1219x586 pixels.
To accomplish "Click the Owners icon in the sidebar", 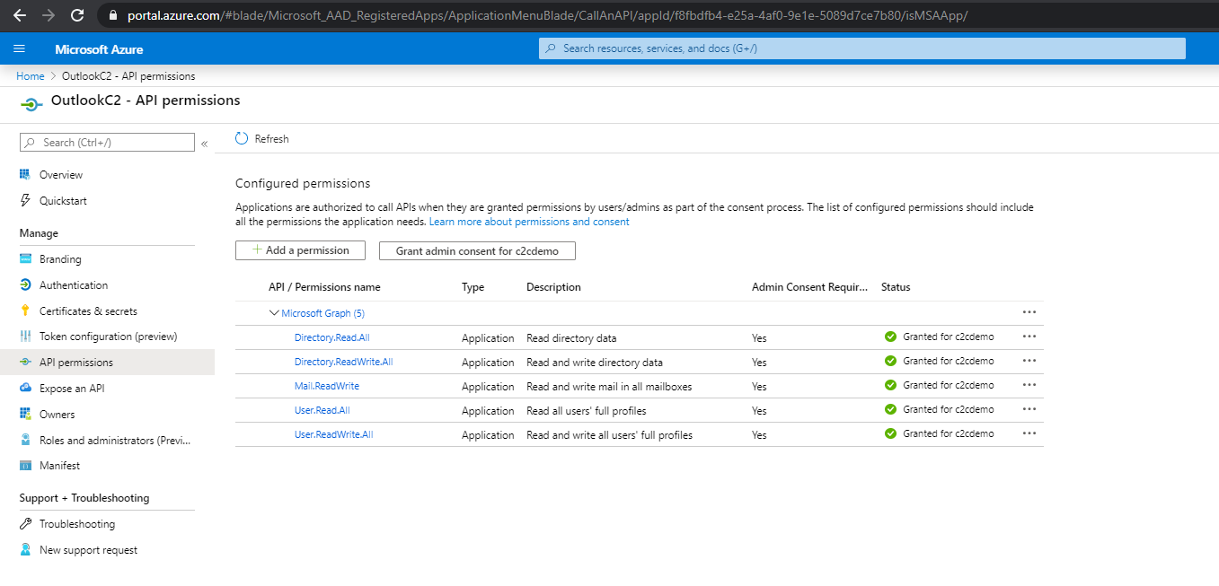I will click(x=25, y=415).
